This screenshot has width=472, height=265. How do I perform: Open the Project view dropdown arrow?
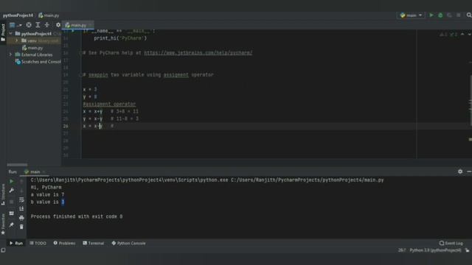click(20, 25)
